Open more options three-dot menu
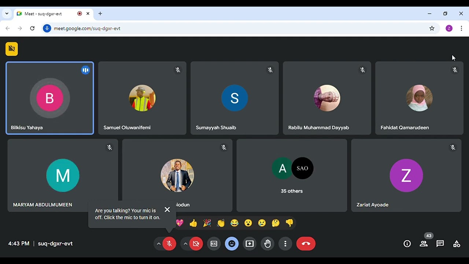The height and width of the screenshot is (264, 469). pyautogui.click(x=285, y=243)
